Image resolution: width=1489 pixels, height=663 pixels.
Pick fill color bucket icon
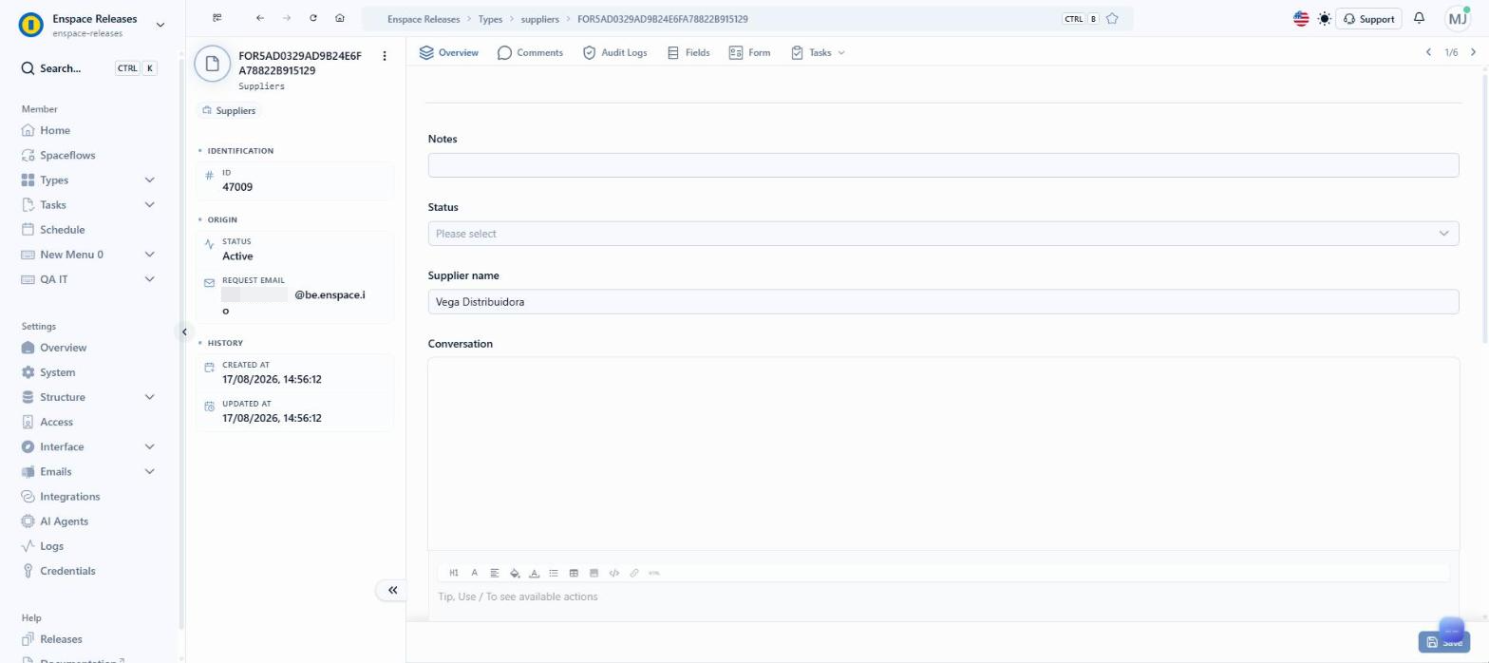514,573
